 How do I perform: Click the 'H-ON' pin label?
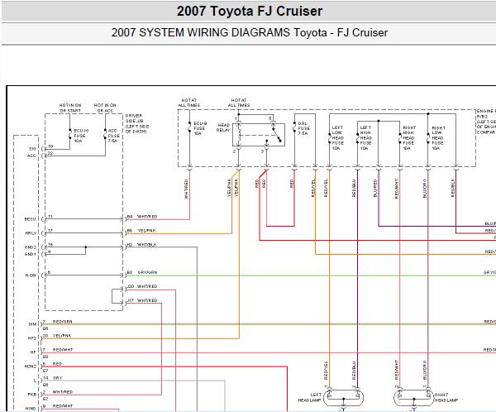point(31,275)
